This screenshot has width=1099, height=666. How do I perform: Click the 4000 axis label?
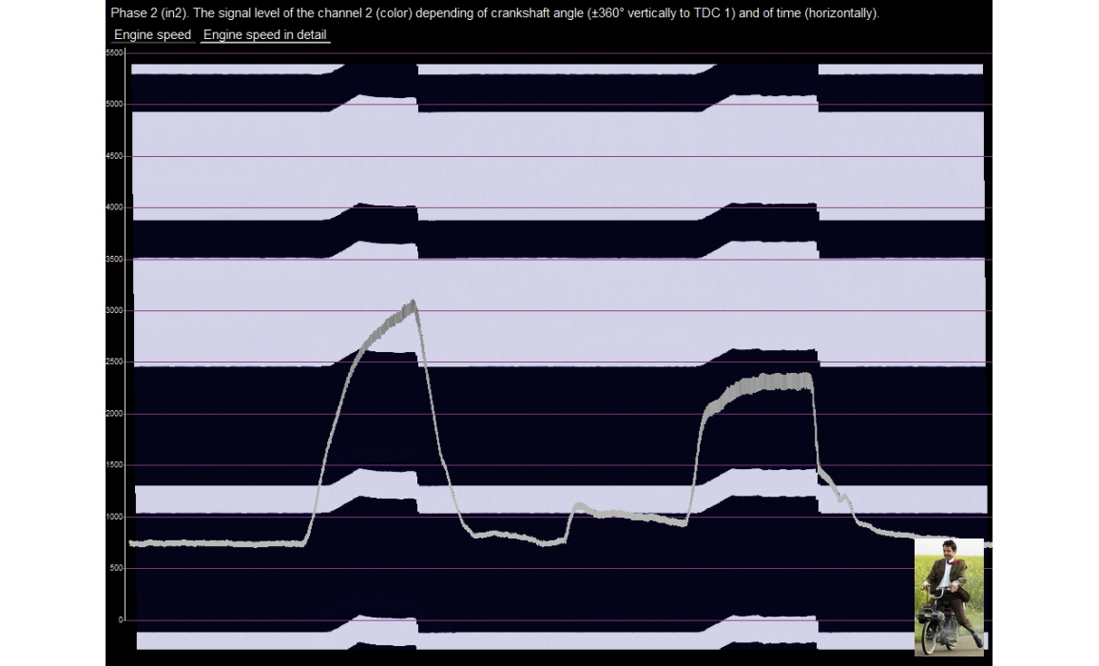click(114, 207)
